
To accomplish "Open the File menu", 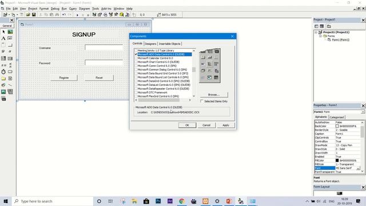I will (8, 9).
